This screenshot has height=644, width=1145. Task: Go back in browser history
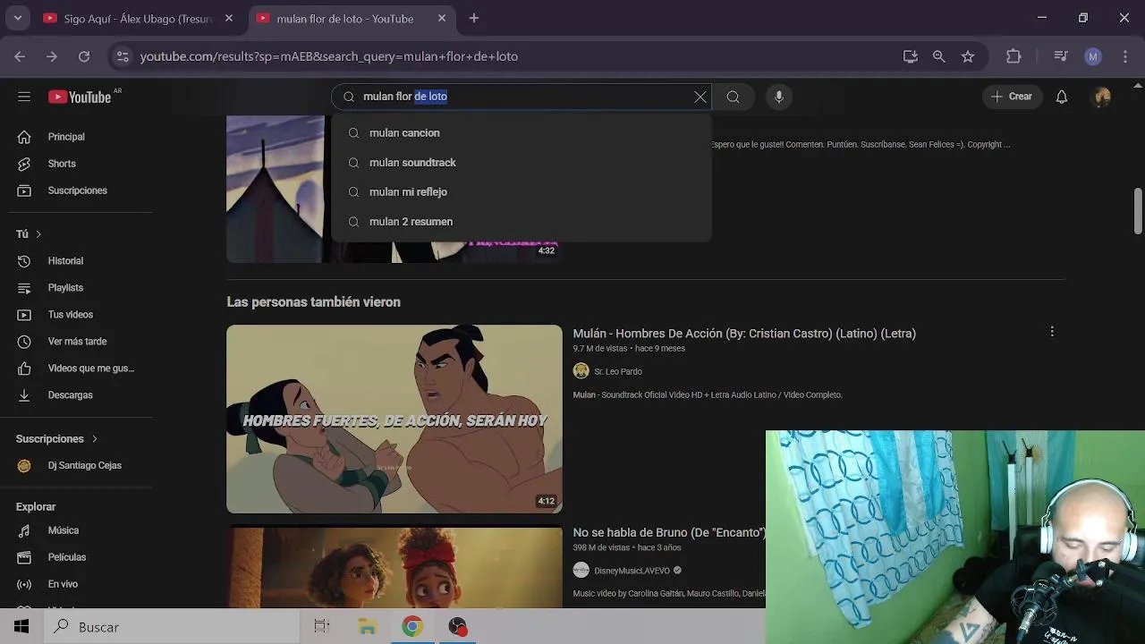click(20, 56)
